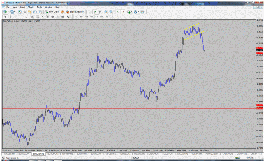The image size is (265, 161).
Task: Click the Profiles toolbar icon
Action: click(12, 12)
